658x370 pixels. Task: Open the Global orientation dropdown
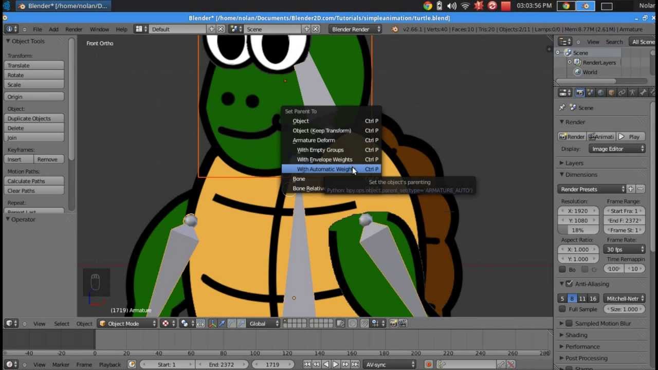point(264,323)
